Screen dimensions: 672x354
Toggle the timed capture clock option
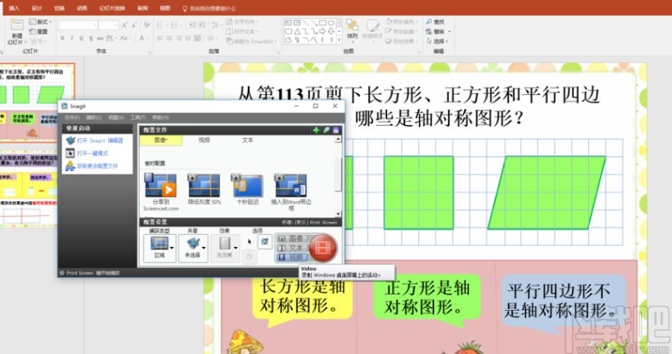249,256
